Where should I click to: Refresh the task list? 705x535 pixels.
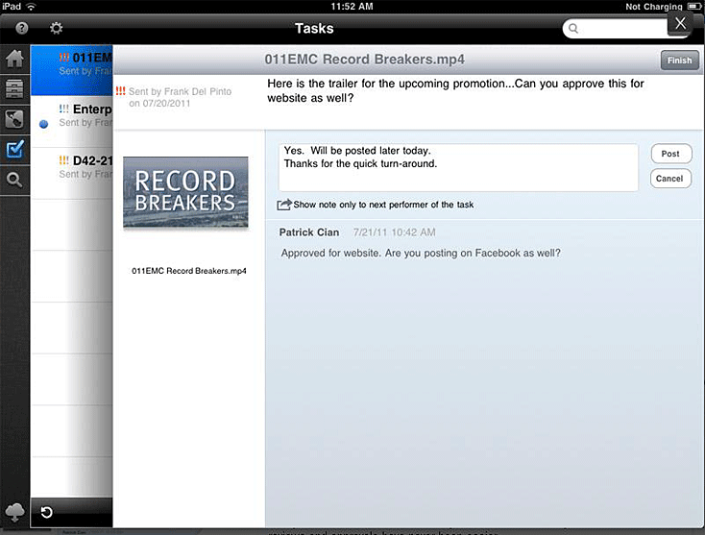coord(46,512)
